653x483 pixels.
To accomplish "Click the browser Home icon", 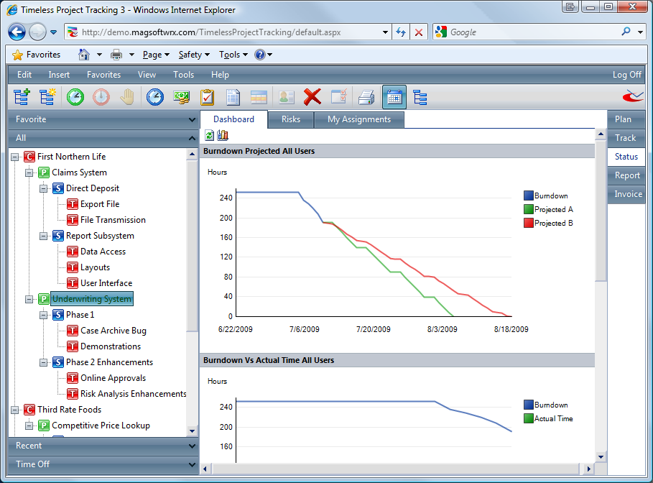I will [84, 54].
